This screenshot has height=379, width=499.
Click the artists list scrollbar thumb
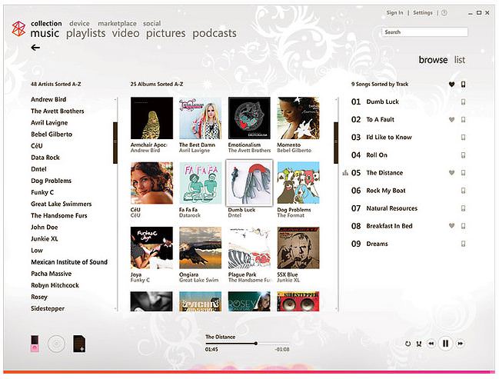coord(115,142)
